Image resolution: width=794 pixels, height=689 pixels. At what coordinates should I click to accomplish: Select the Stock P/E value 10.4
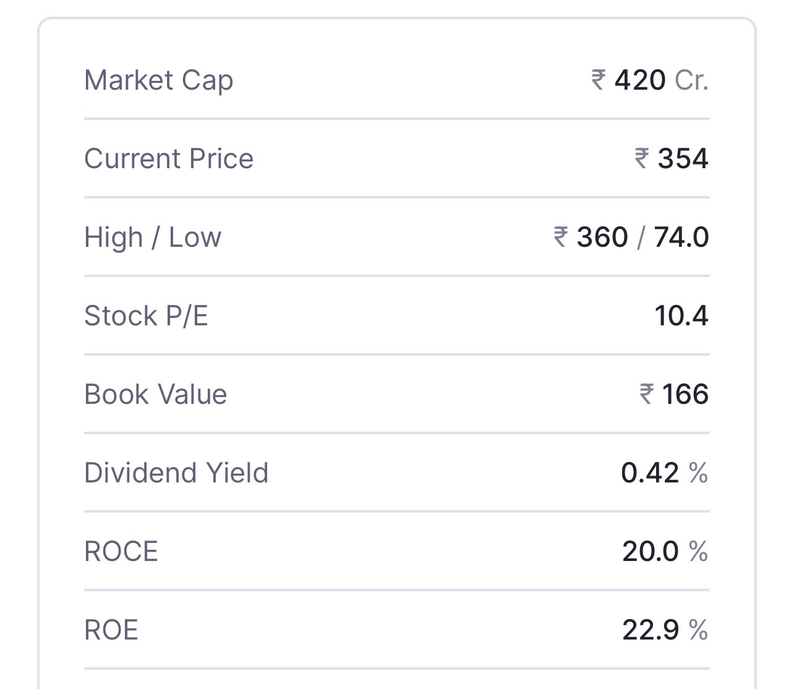[681, 316]
